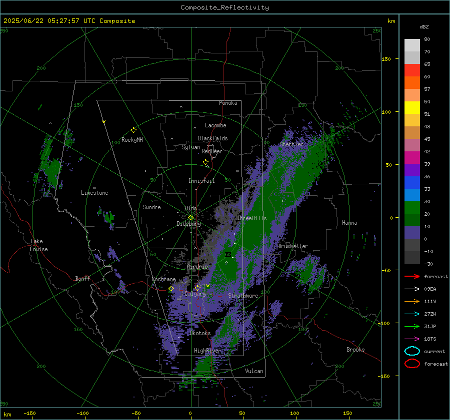The height and width of the screenshot is (420, 450).
Task: Pick the slate purple 0–10 dBZ swatch
Action: click(412, 233)
